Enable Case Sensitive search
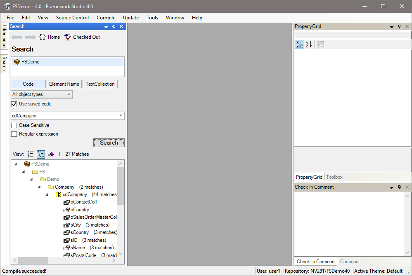This screenshot has height=276, width=412. tap(14, 125)
